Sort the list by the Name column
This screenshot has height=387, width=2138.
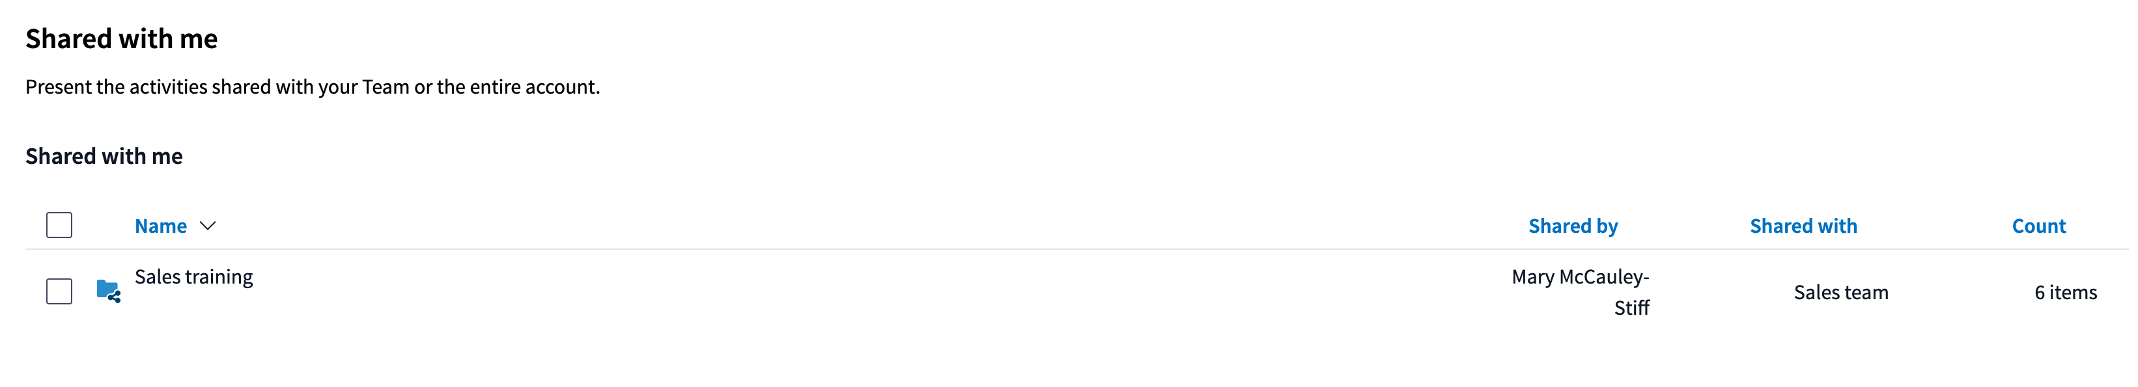tap(161, 226)
